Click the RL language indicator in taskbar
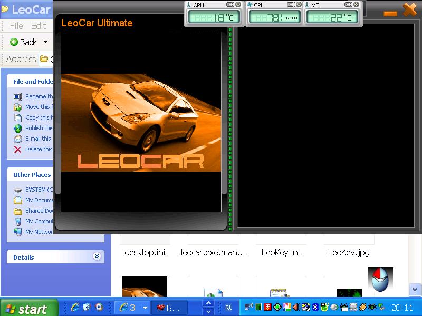Screen dimensions: 422x316 (229, 307)
